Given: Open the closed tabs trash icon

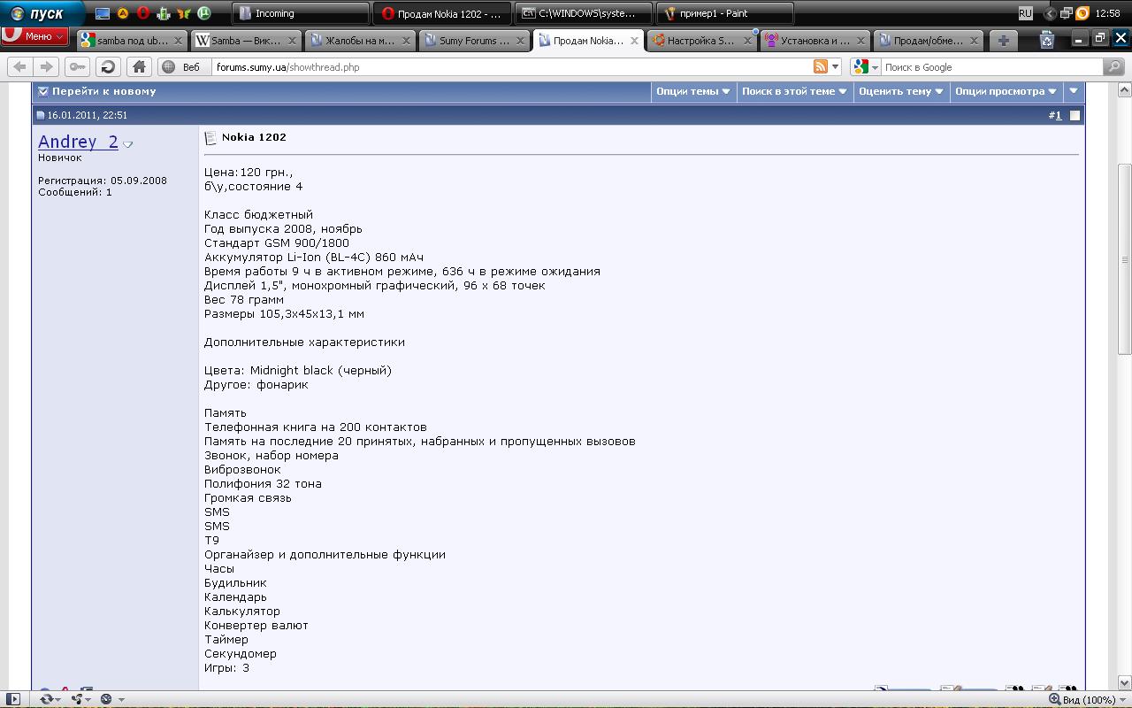Looking at the screenshot, I should (1046, 40).
